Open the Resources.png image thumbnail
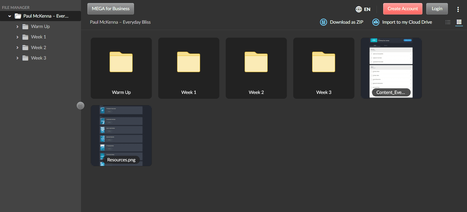This screenshot has height=212, width=467. click(121, 136)
